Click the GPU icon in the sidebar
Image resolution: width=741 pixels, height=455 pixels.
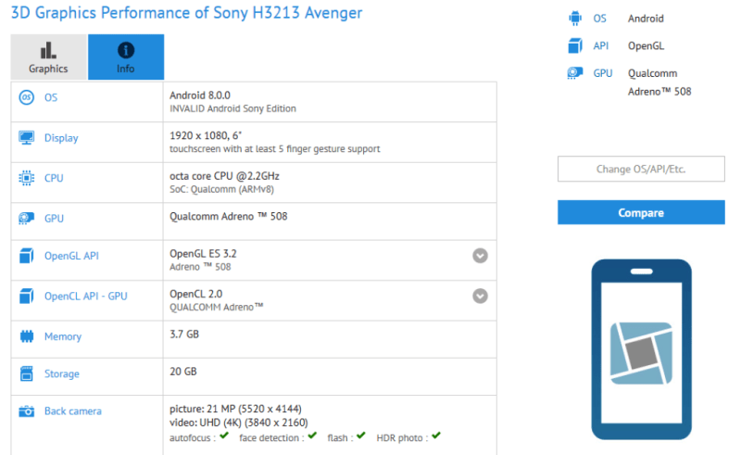coord(575,73)
